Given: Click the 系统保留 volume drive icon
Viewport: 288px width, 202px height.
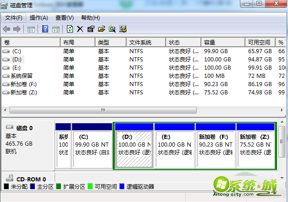Looking at the screenshot, I should (6, 76).
